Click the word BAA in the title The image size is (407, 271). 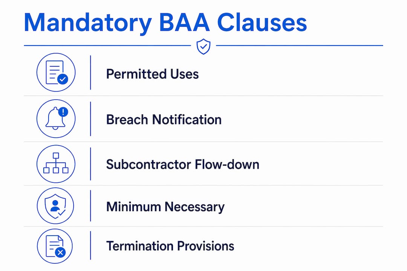pos(184,22)
